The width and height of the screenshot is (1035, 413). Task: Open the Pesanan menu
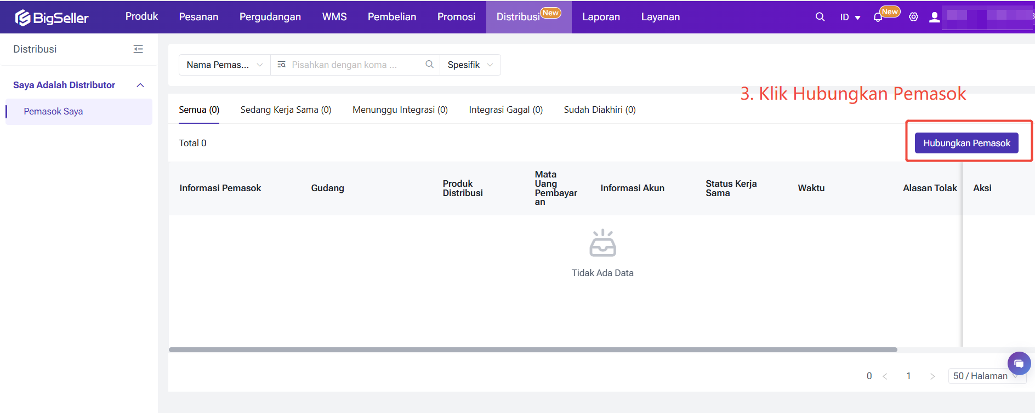pyautogui.click(x=198, y=17)
